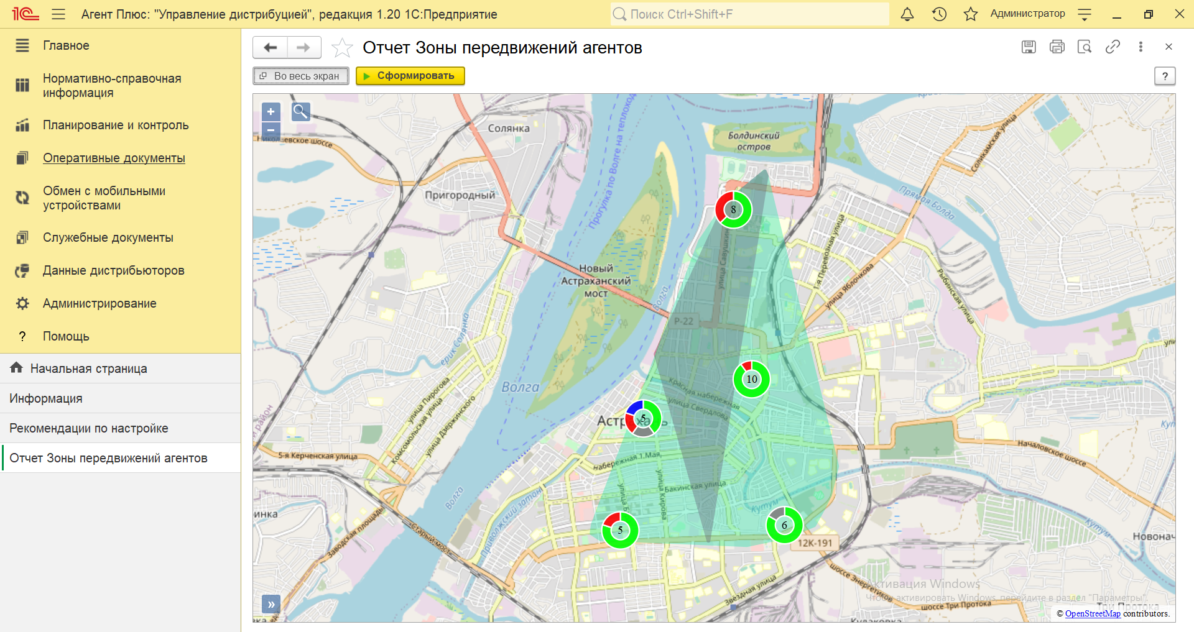The width and height of the screenshot is (1194, 632).
Task: Select the cluster marker numbered 8
Action: pos(733,209)
